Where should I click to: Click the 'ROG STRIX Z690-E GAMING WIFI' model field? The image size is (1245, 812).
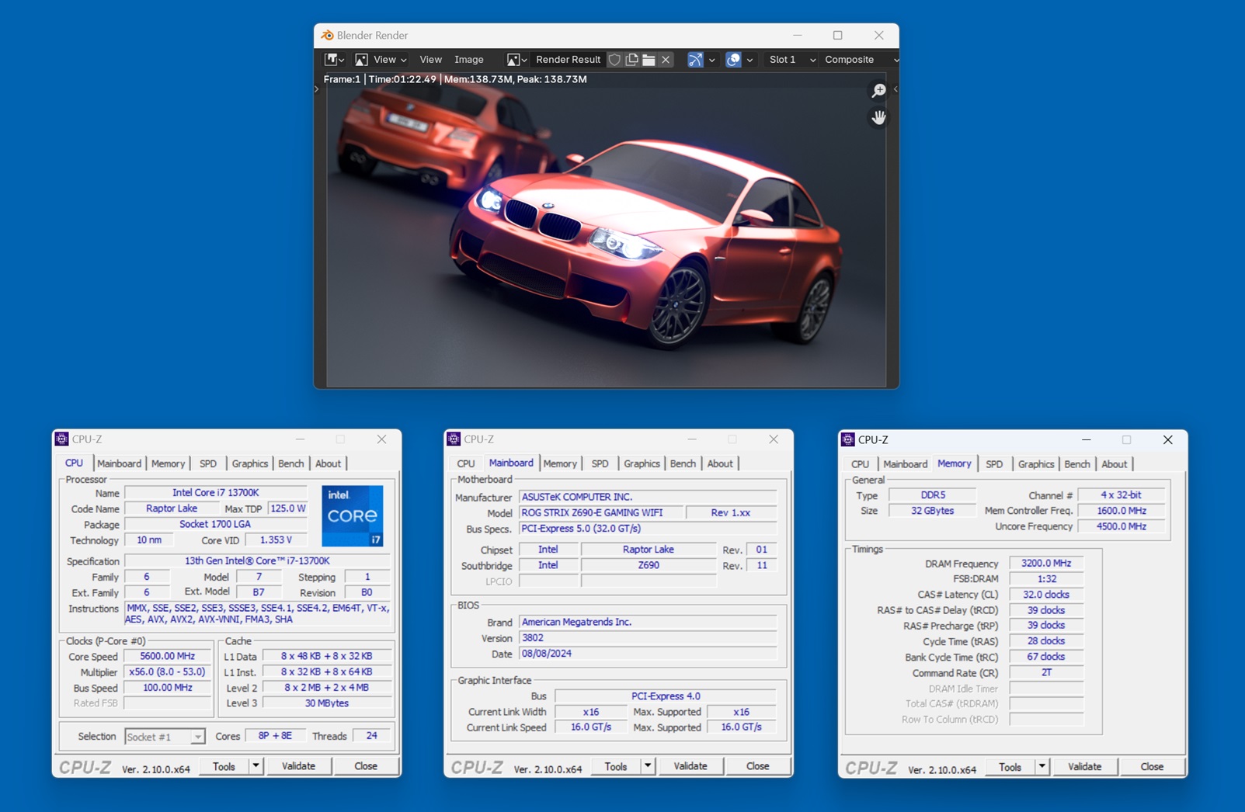coord(601,513)
